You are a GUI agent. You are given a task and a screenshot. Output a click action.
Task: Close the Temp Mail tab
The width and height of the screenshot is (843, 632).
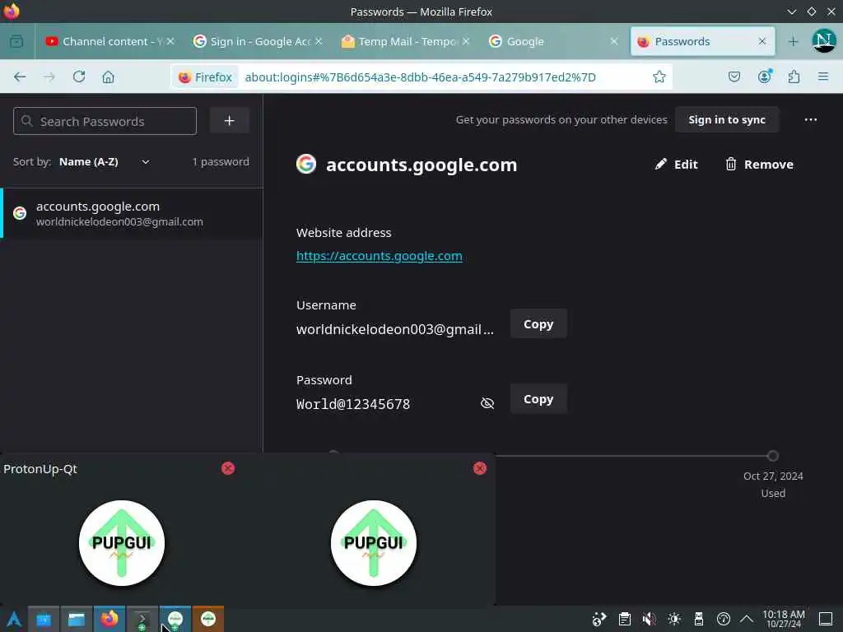tap(466, 41)
